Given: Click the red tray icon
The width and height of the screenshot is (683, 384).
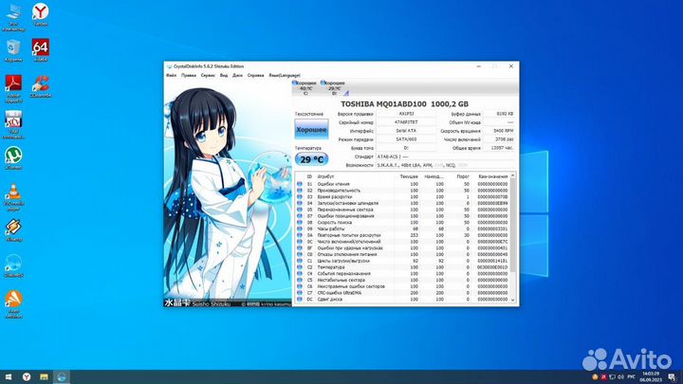Looking at the screenshot, I should click(x=603, y=376).
